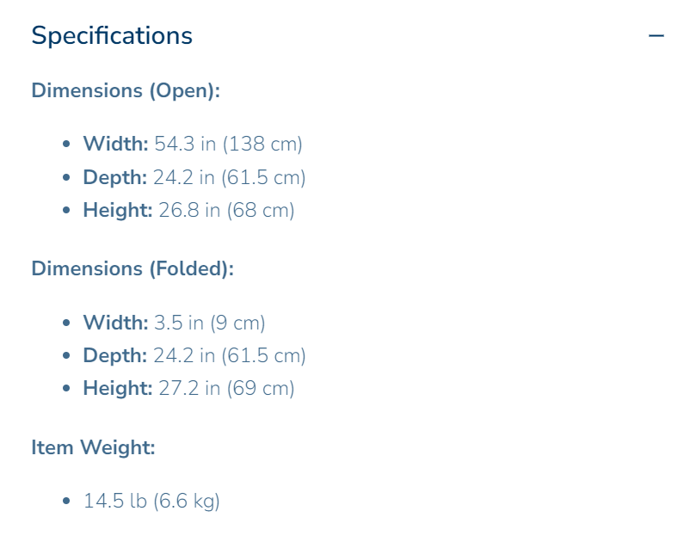Click the "(138 cm)" width measurement
Image resolution: width=690 pixels, height=548 pixels.
(x=262, y=144)
